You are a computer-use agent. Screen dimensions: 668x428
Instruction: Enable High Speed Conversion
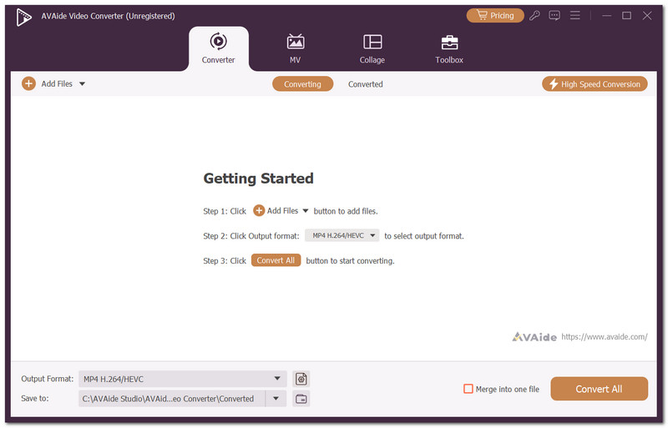click(595, 84)
